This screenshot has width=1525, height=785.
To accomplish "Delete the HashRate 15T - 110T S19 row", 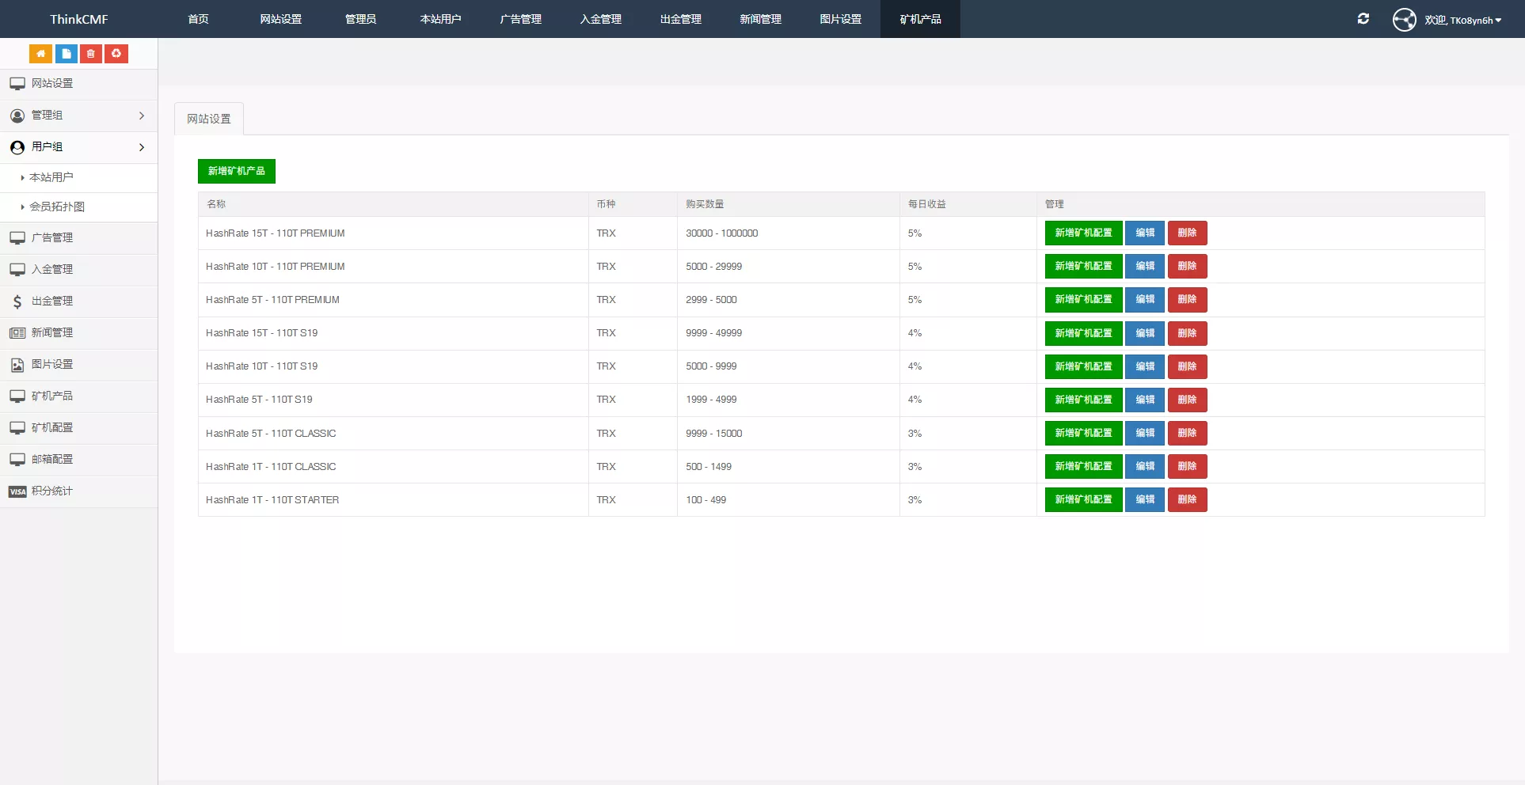I will pos(1186,333).
